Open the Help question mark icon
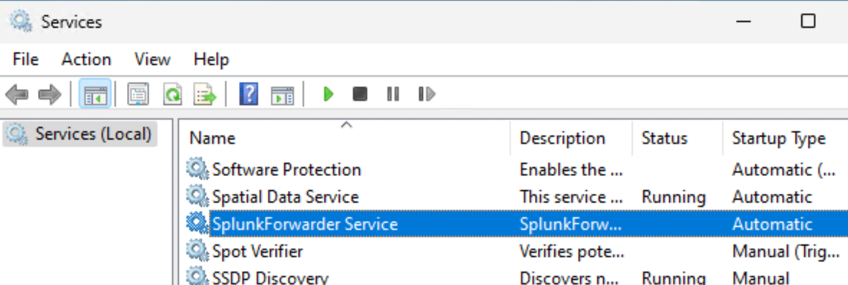 point(248,94)
